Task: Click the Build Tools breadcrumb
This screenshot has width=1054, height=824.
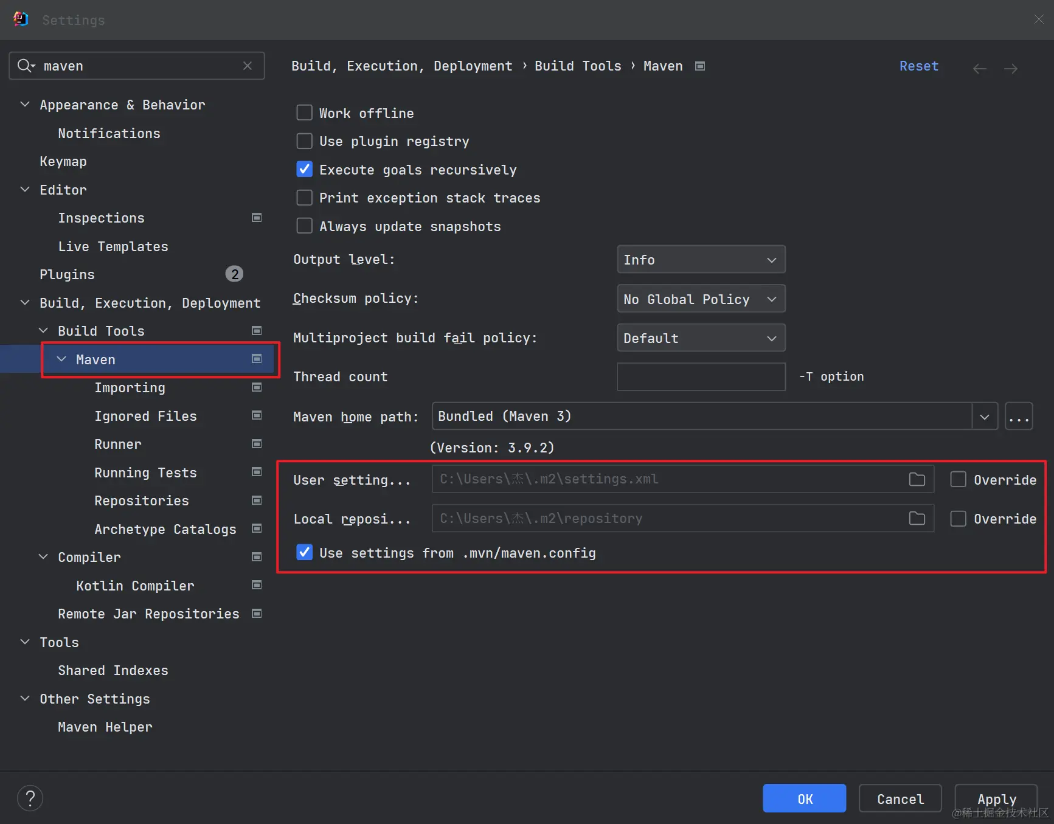Action: (578, 66)
